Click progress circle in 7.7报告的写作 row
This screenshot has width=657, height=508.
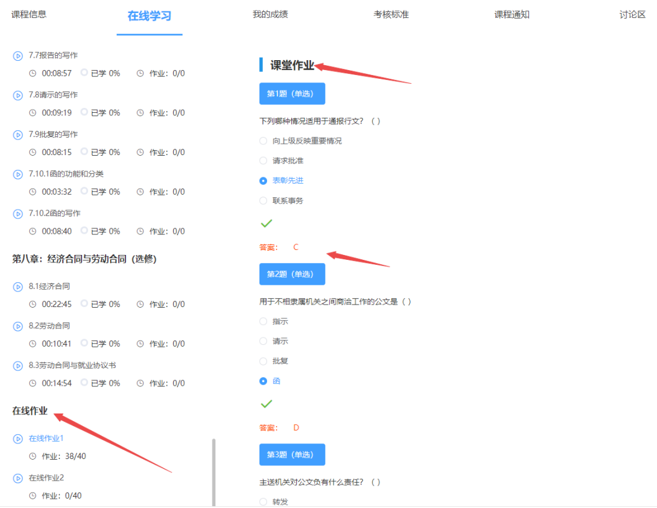84,73
